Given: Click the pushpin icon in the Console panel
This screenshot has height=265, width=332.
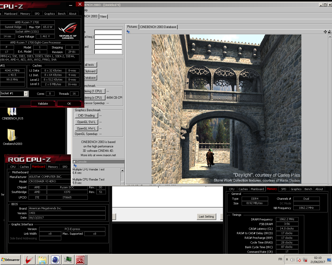Looking at the screenshot, I should [x=75, y=166].
